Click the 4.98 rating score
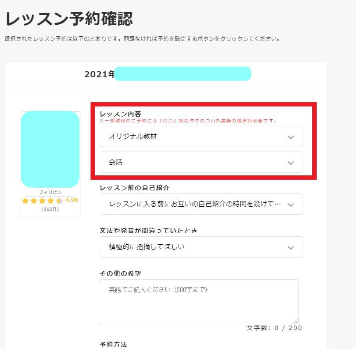This screenshot has width=356, height=349. tap(72, 200)
